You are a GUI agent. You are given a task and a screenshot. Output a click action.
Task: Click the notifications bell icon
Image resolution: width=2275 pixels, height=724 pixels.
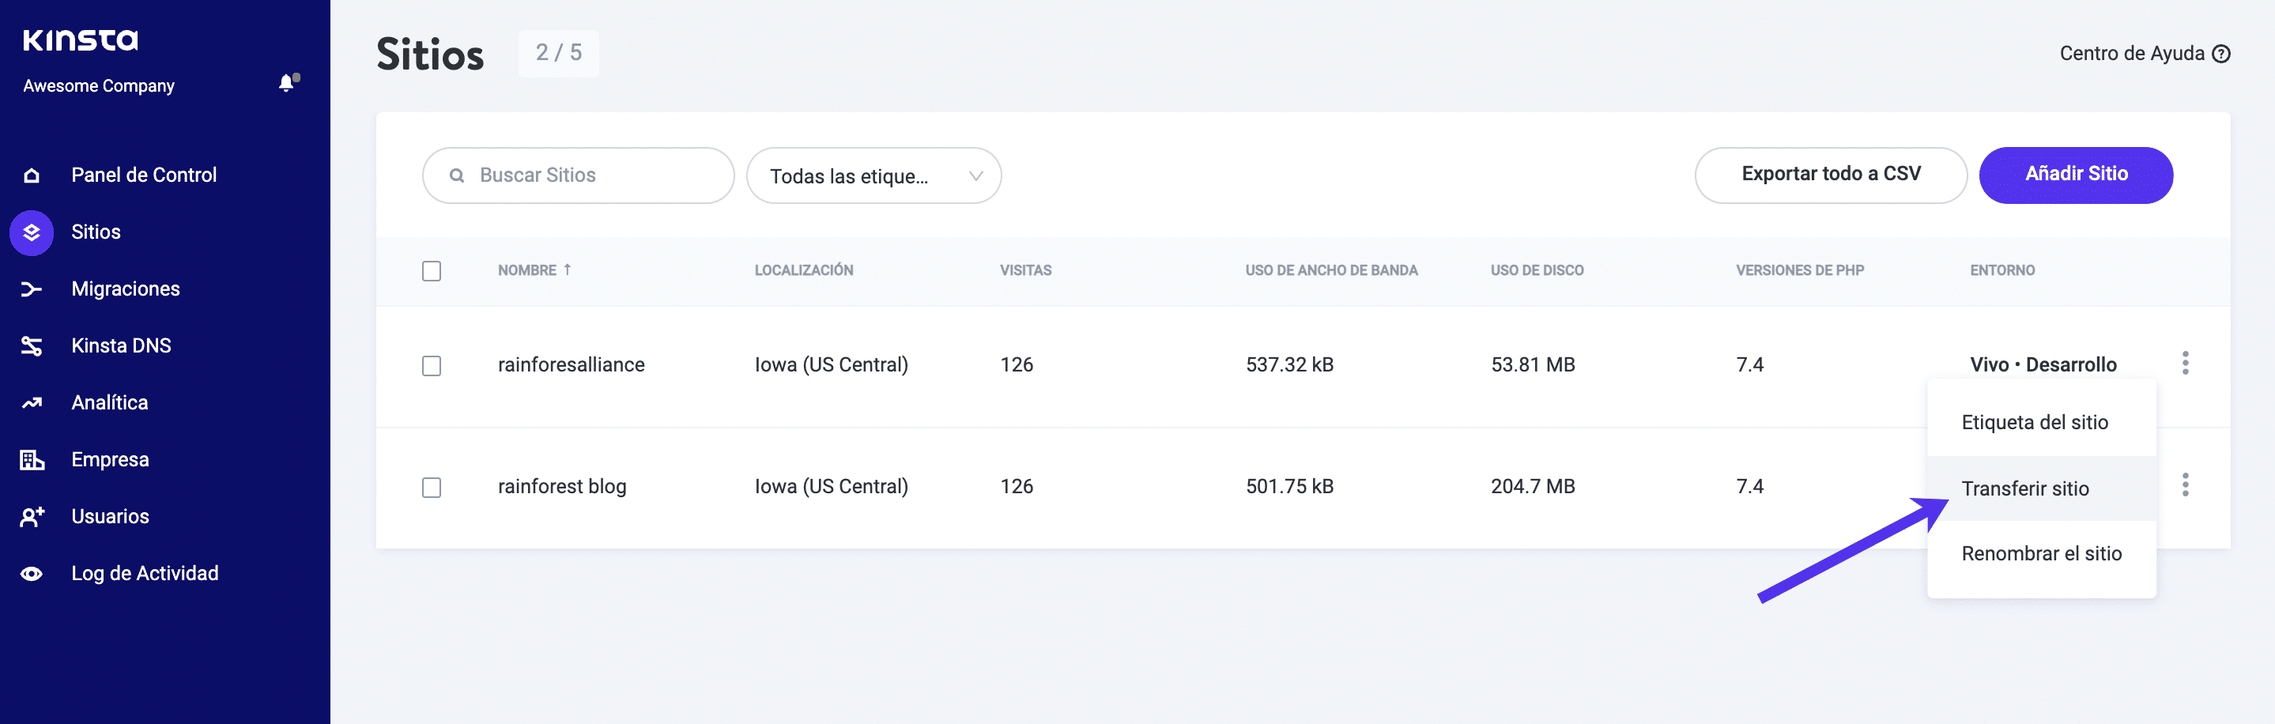pyautogui.click(x=287, y=83)
